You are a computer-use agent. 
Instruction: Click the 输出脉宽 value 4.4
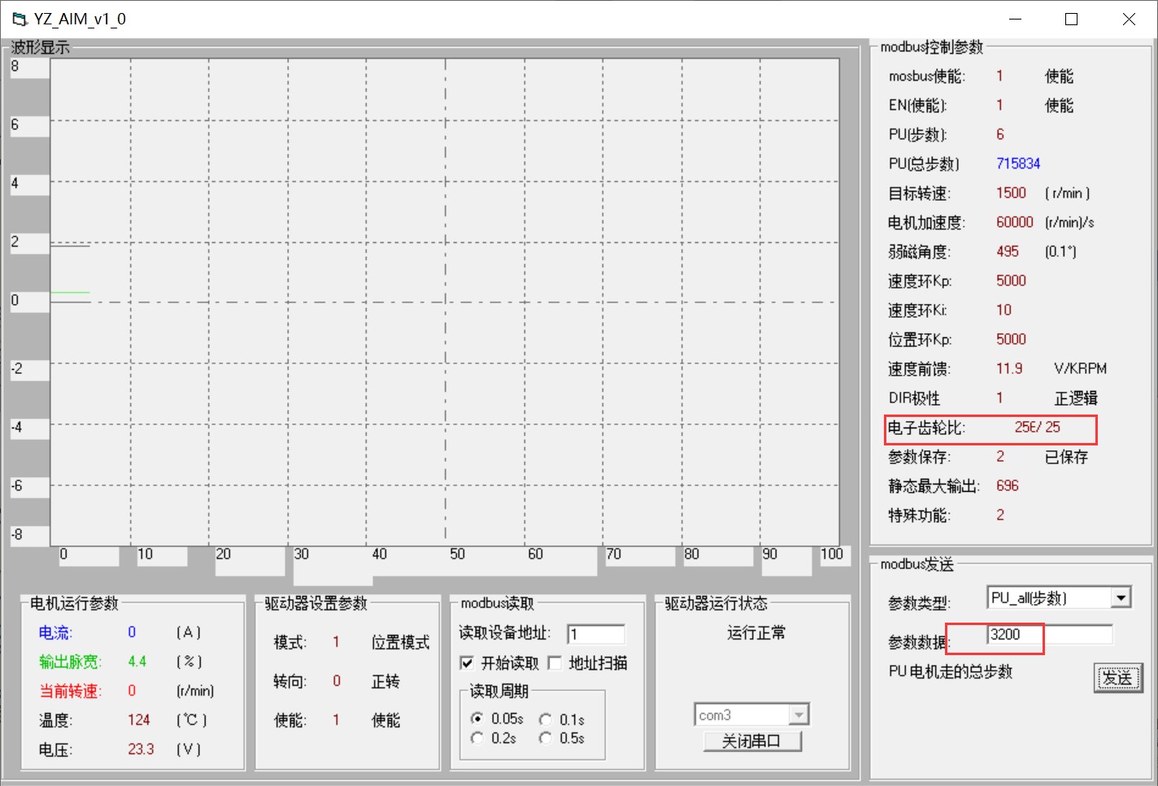pos(137,661)
